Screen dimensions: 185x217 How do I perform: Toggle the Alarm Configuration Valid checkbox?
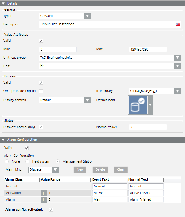[x=27, y=148]
